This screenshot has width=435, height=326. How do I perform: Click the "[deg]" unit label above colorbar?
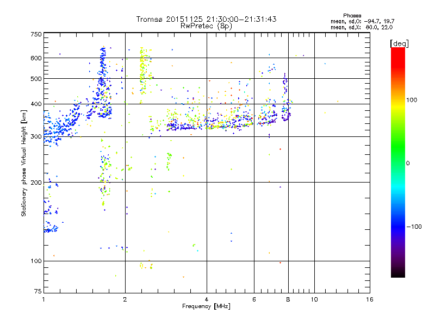(399, 43)
